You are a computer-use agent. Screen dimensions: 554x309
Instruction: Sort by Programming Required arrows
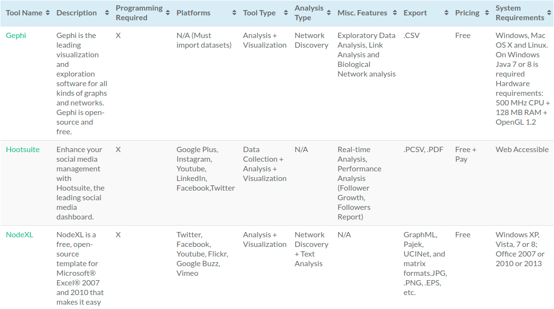point(167,13)
